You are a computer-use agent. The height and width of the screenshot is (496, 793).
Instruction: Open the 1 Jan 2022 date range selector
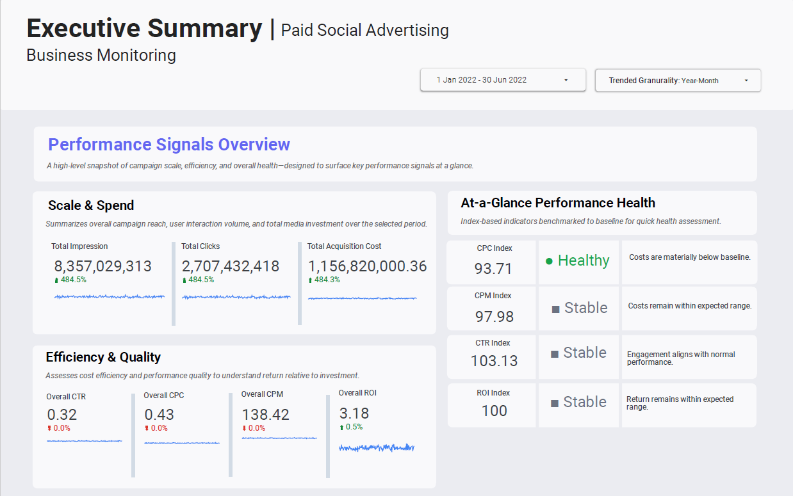tap(502, 79)
